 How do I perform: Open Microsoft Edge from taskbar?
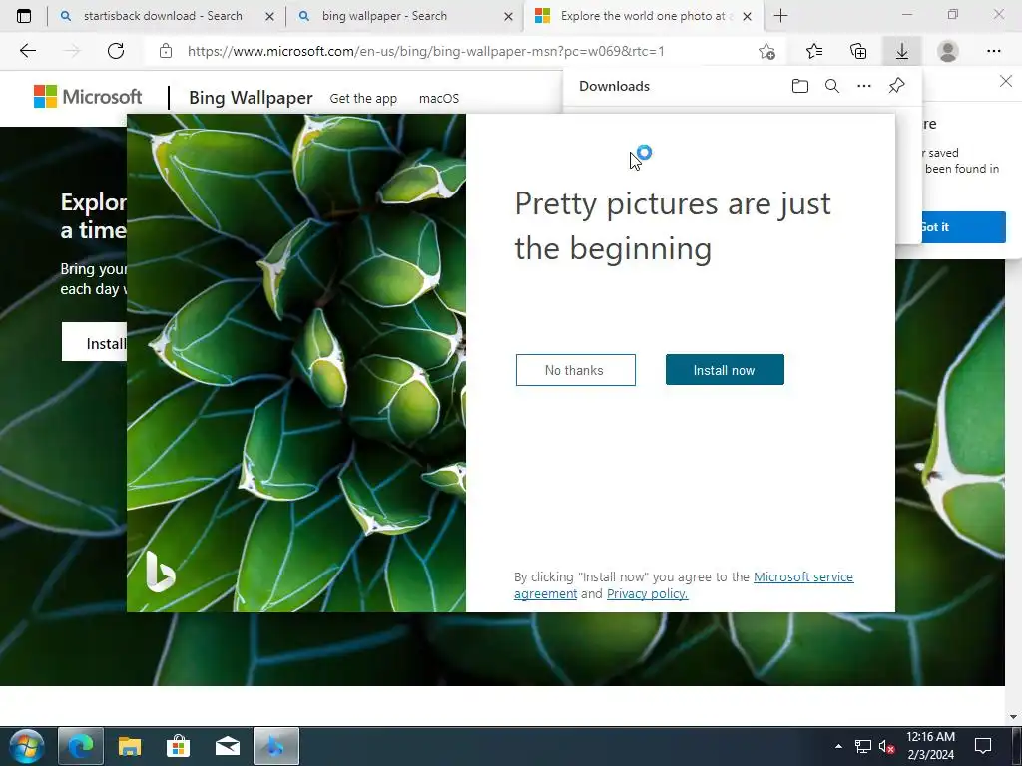tap(81, 746)
